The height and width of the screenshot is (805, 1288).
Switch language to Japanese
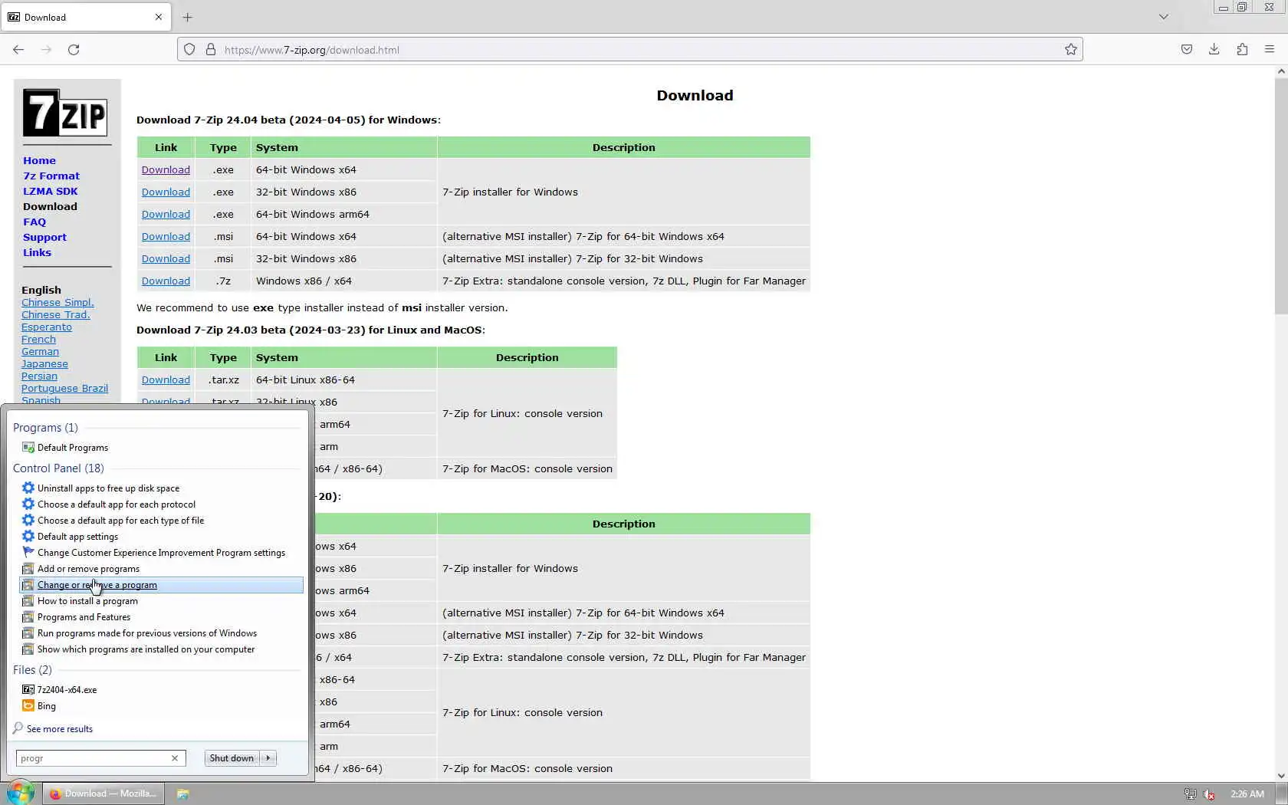click(44, 364)
